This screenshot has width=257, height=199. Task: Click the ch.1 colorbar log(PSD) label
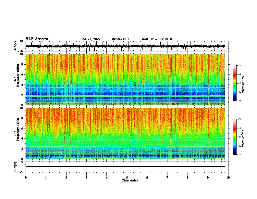(243, 85)
